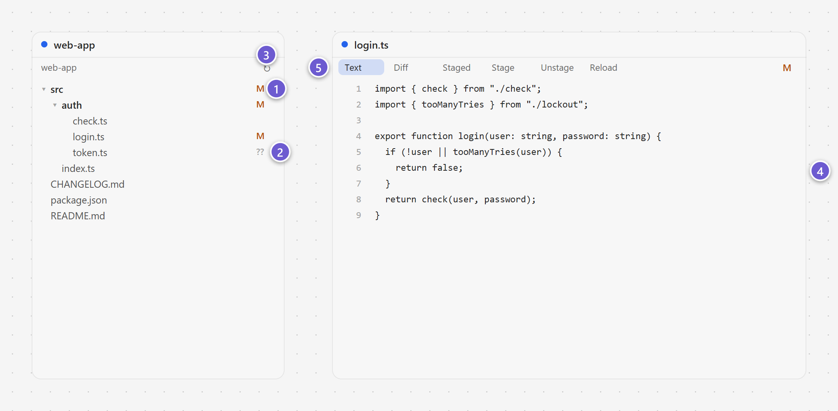Open package.json file
This screenshot has width=838, height=411.
click(79, 200)
